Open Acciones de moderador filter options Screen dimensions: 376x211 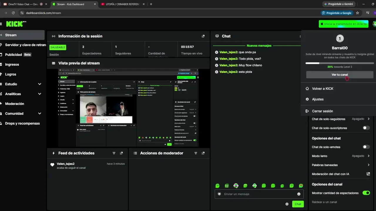click(x=196, y=153)
